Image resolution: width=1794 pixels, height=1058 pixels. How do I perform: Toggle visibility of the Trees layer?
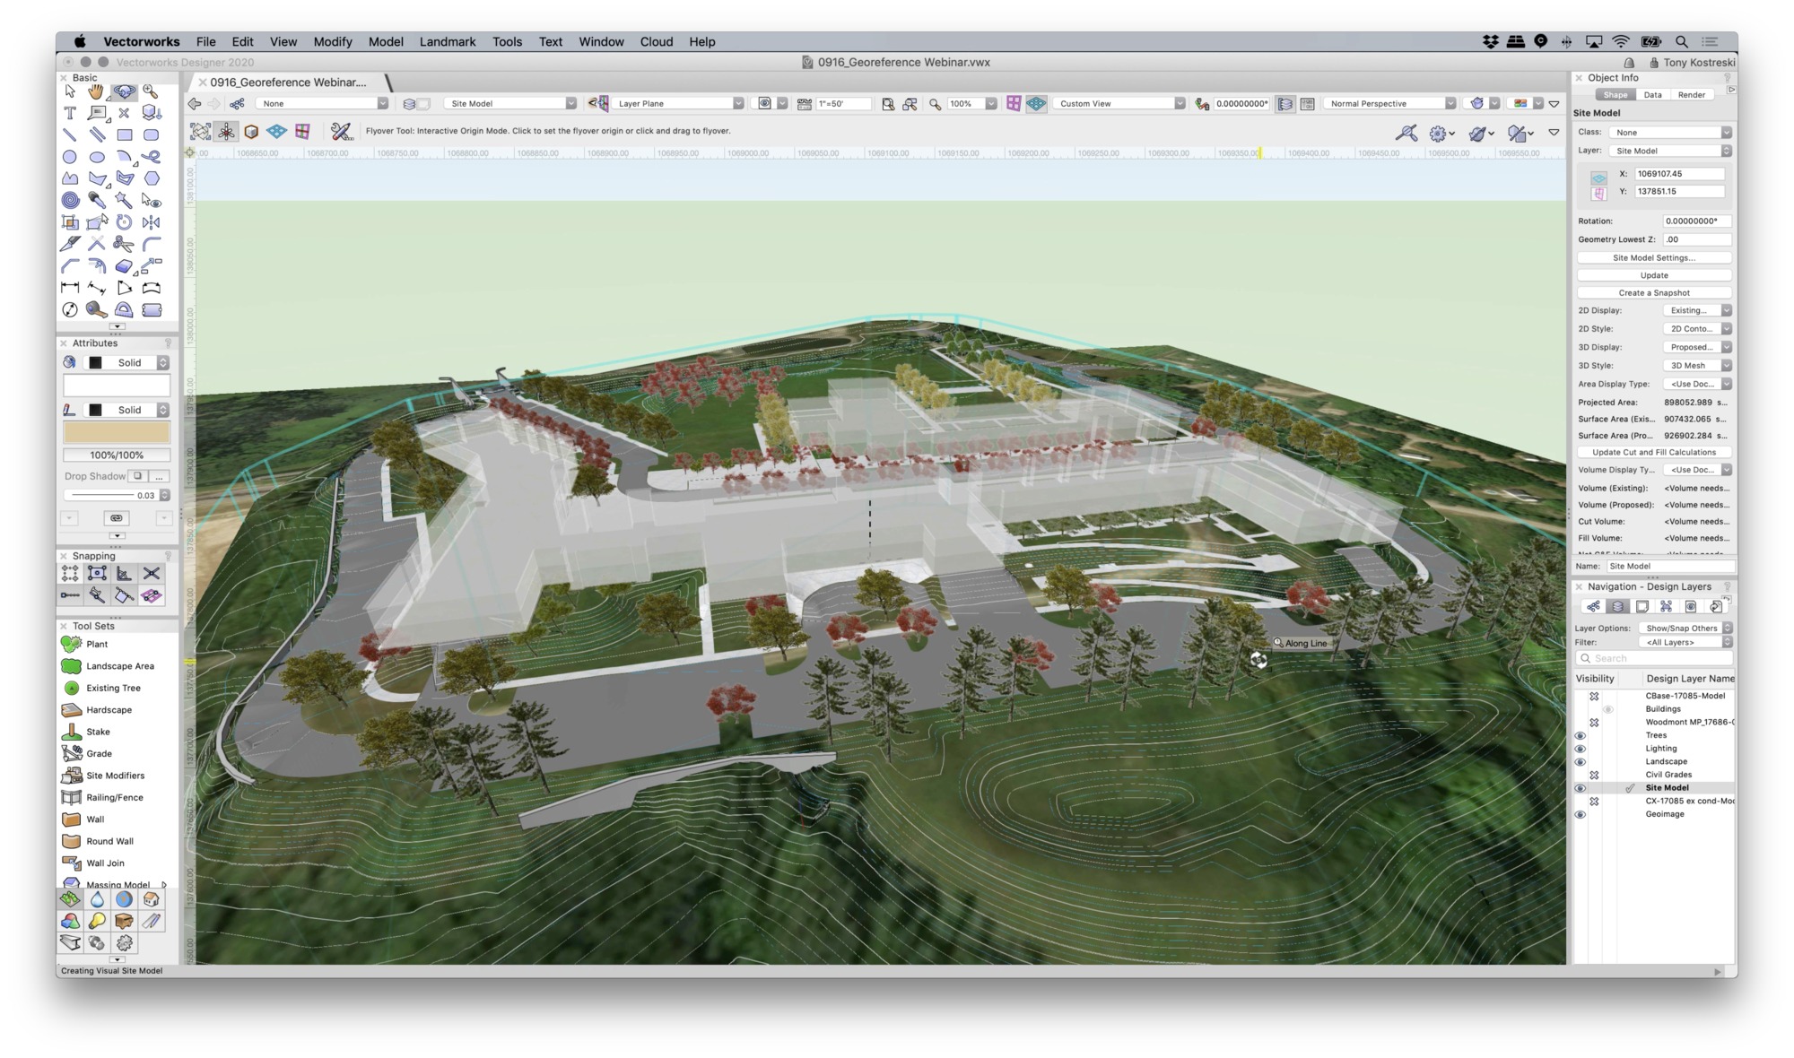1581,735
